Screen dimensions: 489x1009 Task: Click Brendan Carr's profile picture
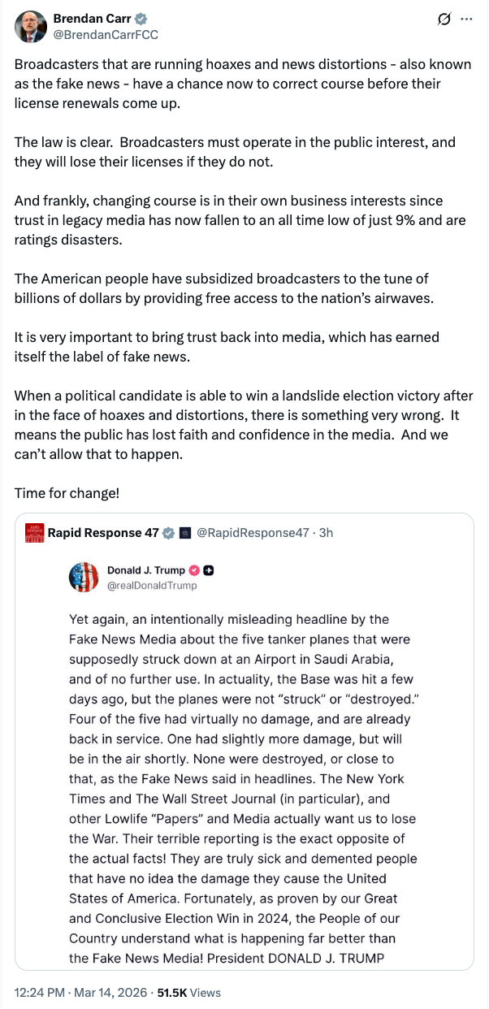(x=30, y=26)
